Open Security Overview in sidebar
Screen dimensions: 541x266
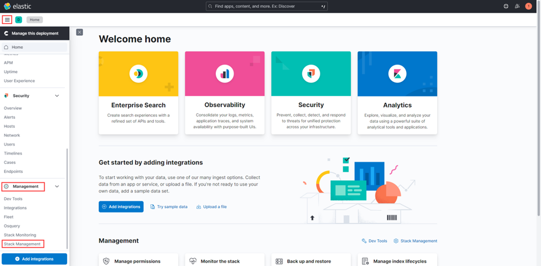pos(13,108)
